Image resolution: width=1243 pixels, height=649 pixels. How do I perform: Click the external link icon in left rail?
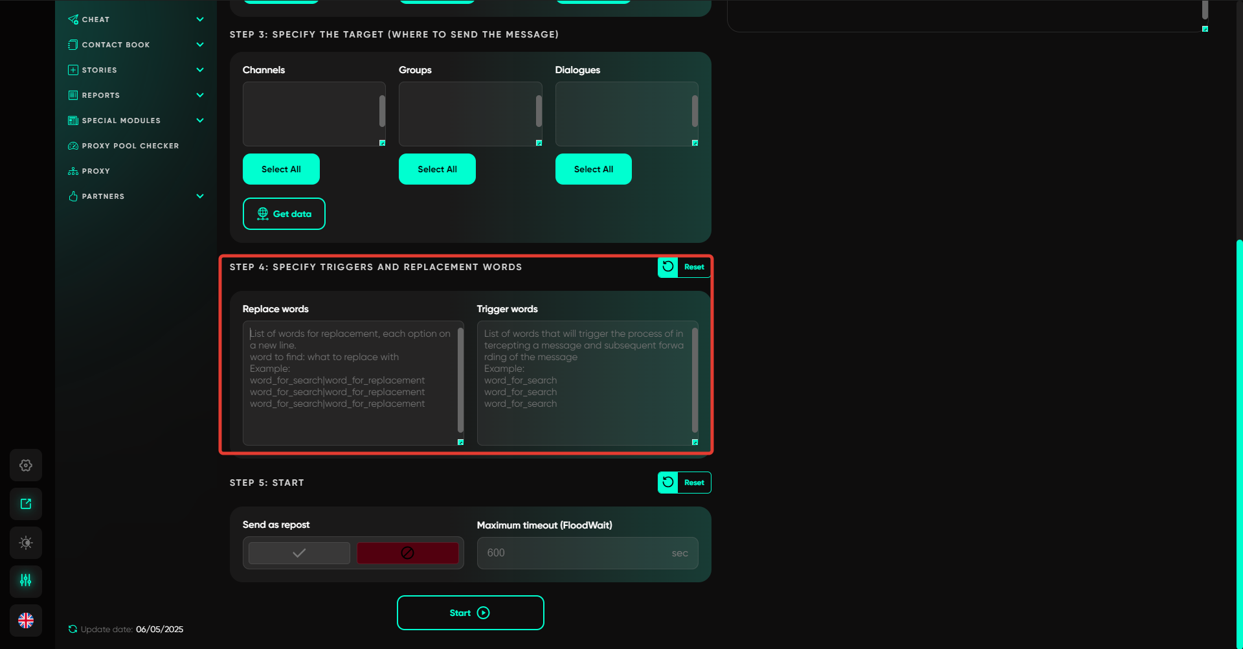(26, 504)
